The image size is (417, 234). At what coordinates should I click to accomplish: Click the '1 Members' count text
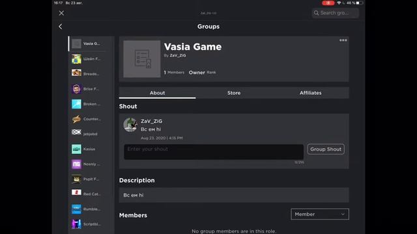pyautogui.click(x=174, y=72)
